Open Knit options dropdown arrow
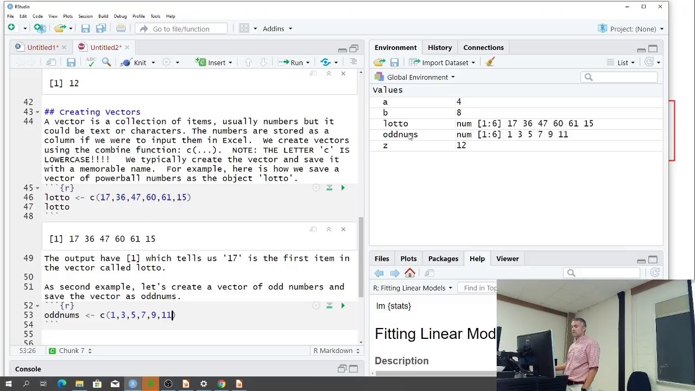The image size is (695, 391). tap(153, 62)
